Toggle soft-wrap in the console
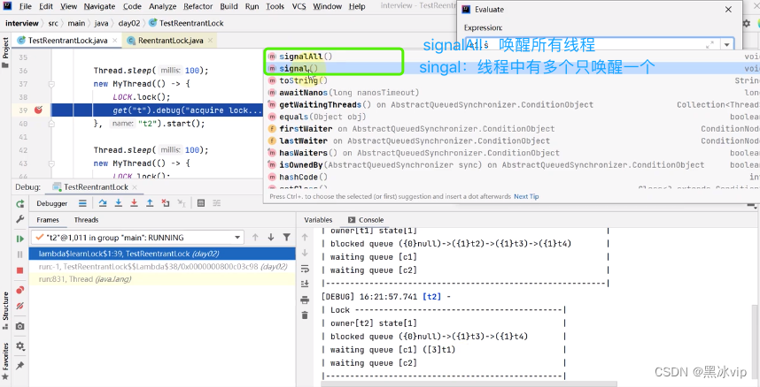 point(305,269)
